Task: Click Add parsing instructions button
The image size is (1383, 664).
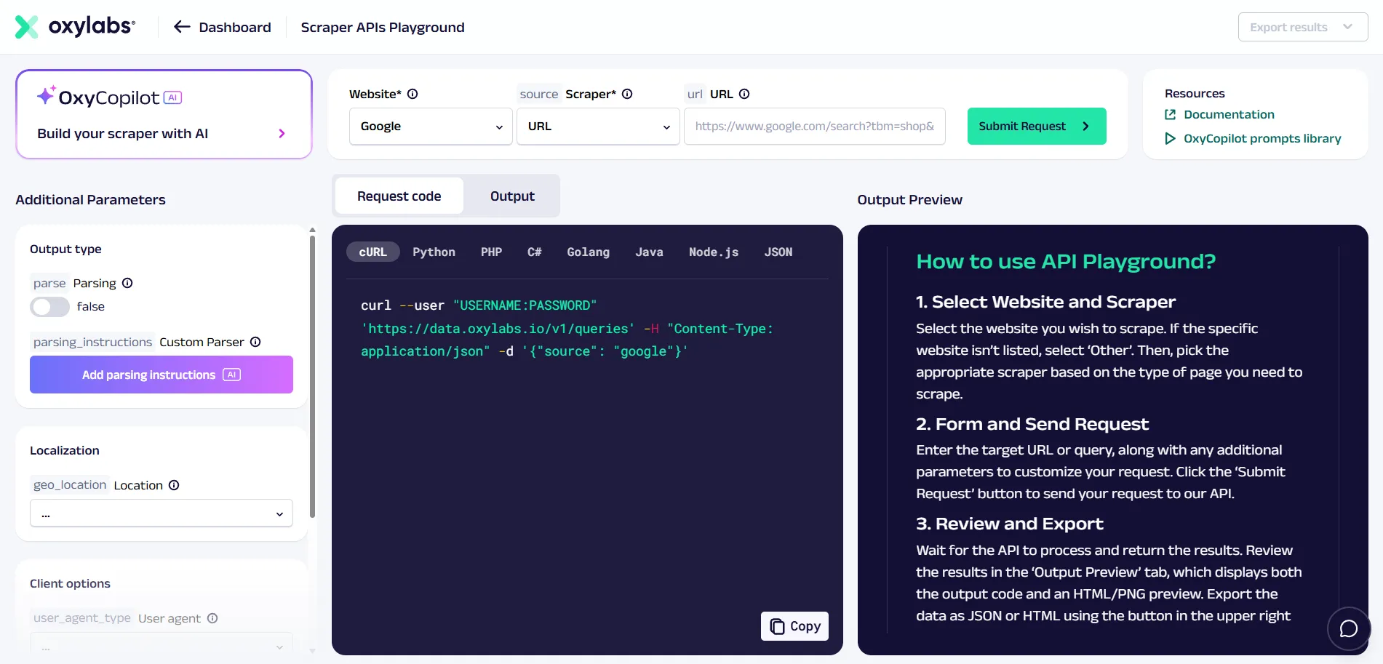Action: pyautogui.click(x=162, y=375)
